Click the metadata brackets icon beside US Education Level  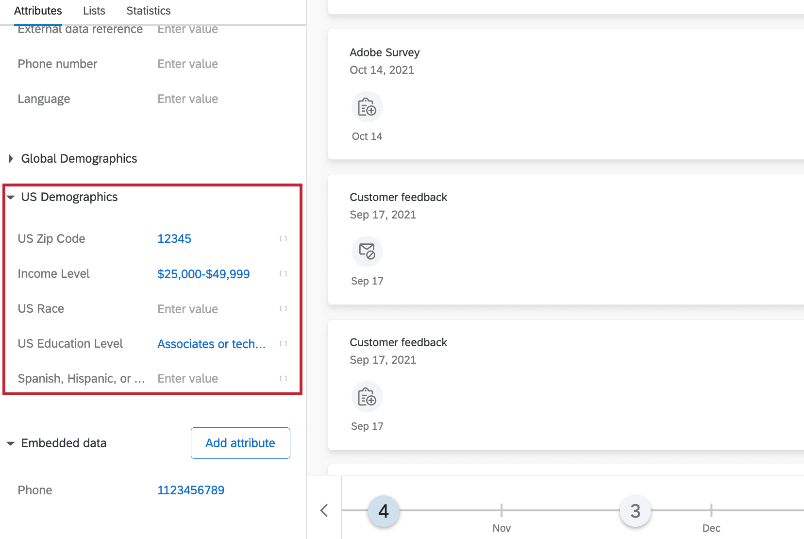click(x=283, y=343)
